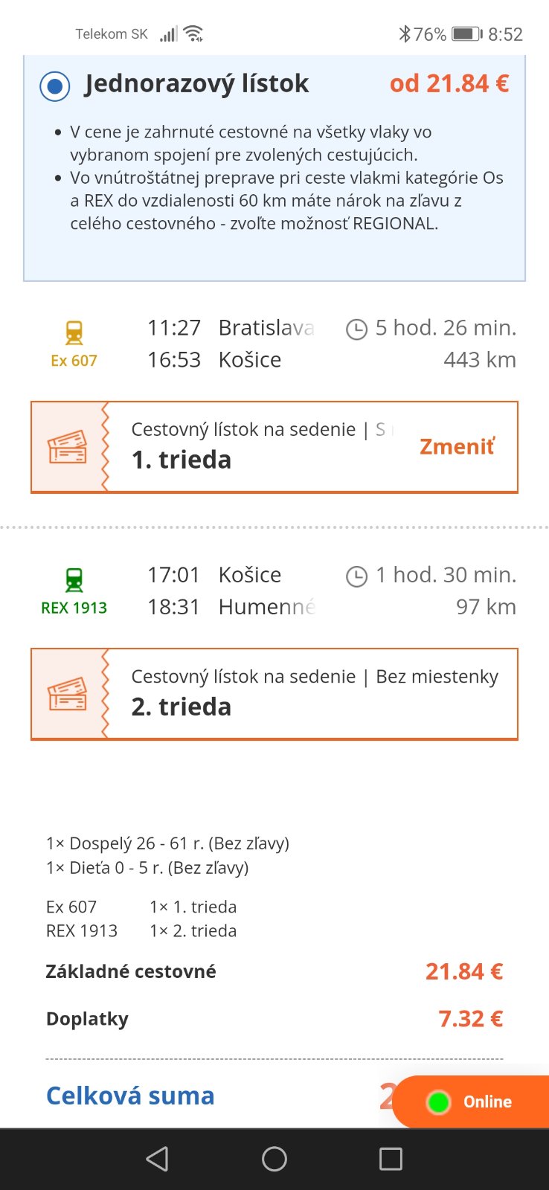Tap the od 21.84 € price label
The image size is (549, 1190).
click(x=449, y=84)
